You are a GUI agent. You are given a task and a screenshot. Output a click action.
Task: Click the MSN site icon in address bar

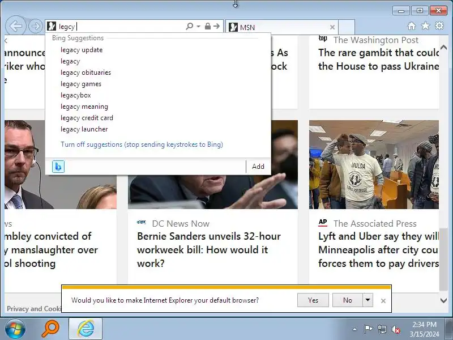[52, 26]
